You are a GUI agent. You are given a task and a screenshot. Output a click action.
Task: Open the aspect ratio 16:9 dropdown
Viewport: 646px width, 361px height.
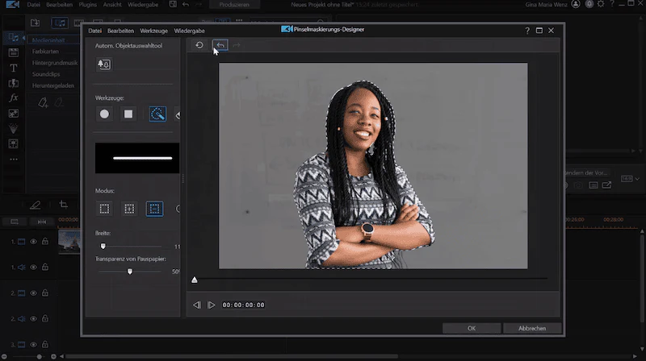tap(631, 179)
